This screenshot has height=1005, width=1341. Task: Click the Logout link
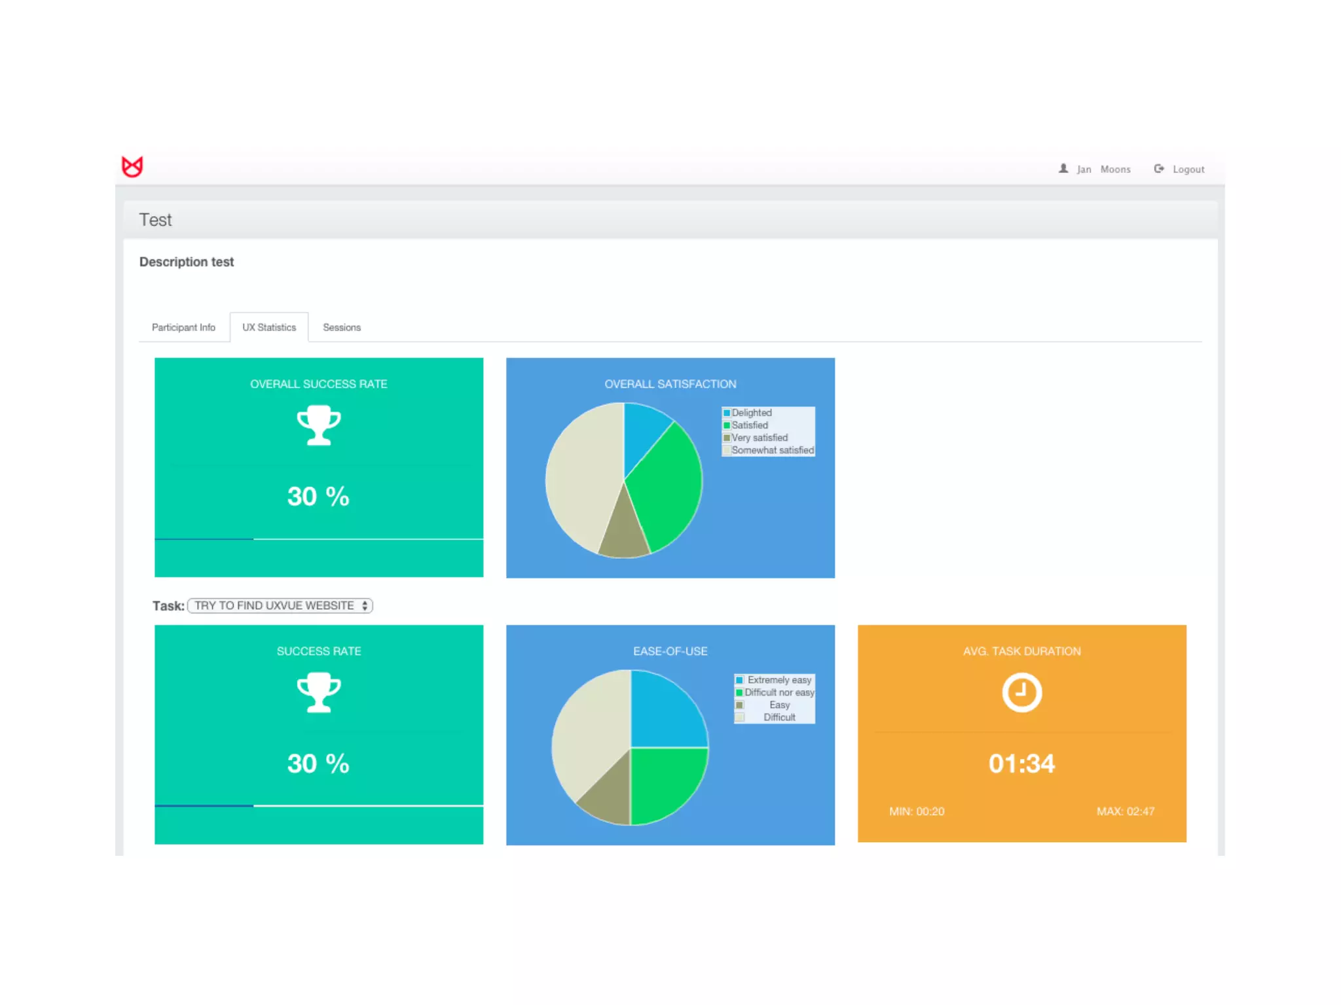point(1188,169)
